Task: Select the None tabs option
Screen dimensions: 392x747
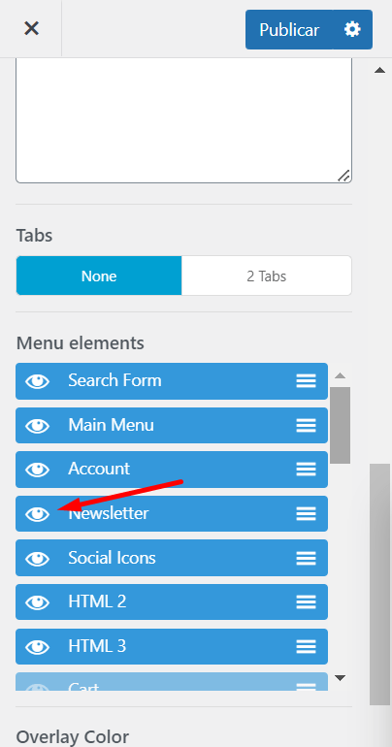Action: coord(99,276)
